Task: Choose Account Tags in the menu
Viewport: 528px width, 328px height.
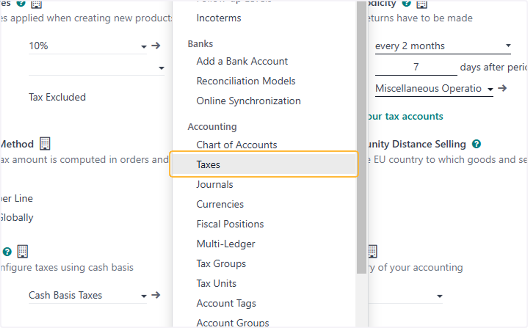Action: pyautogui.click(x=226, y=303)
